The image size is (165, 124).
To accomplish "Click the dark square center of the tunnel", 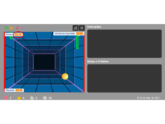I will (x=44, y=62).
